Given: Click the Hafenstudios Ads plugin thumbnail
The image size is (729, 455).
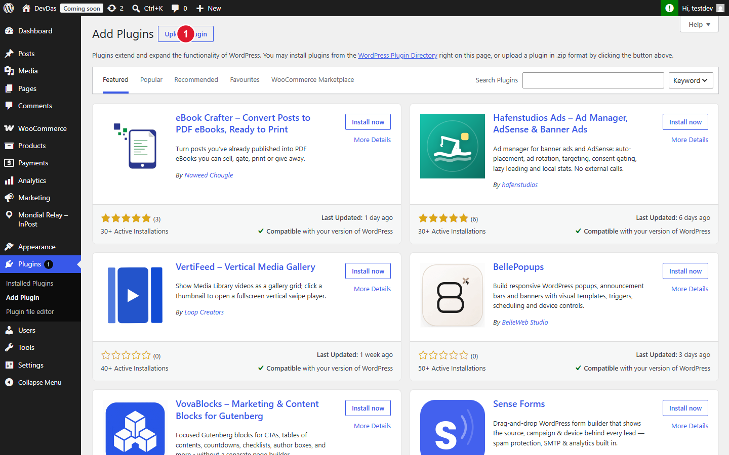Looking at the screenshot, I should [x=453, y=146].
